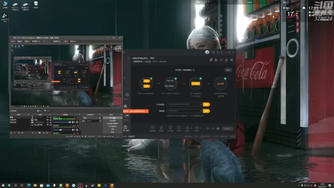This screenshot has height=188, width=334.
Task: Open the 编辑(E) menu in OBS
Action: click(x=20, y=41)
